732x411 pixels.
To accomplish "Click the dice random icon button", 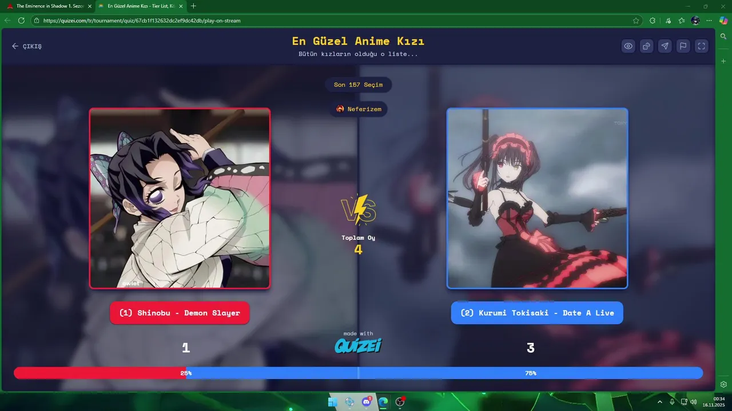I will (x=647, y=46).
